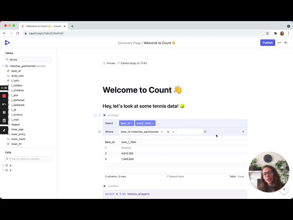
Task: Open the browser extensions puzzle icon
Action: [x=276, y=33]
